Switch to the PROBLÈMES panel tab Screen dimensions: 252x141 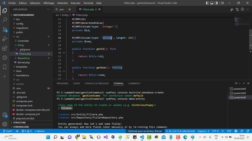[x=63, y=83]
